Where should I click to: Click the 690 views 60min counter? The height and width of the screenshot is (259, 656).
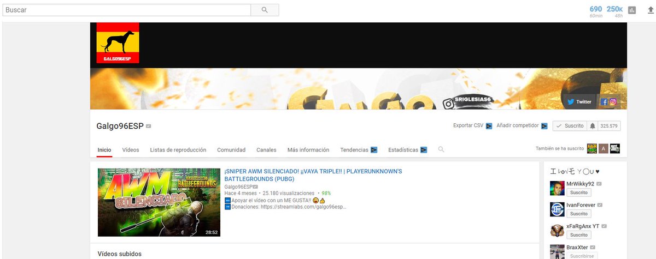click(x=596, y=11)
